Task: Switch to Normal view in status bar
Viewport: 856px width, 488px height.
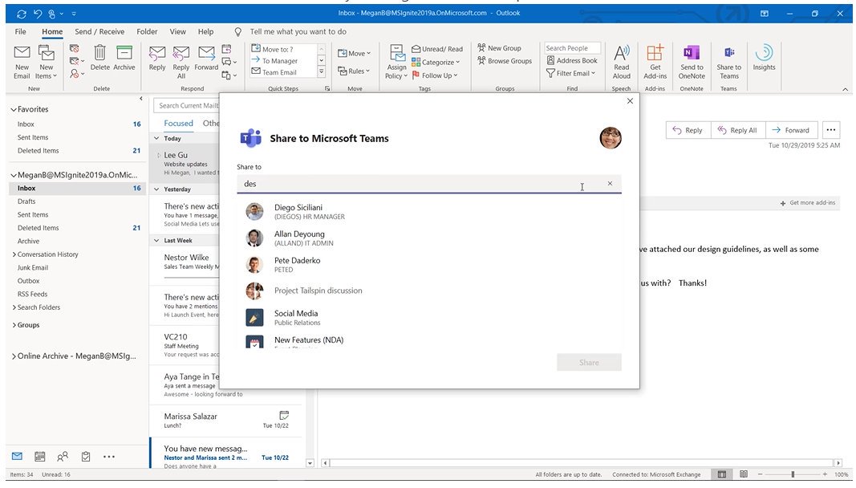Action: [722, 474]
